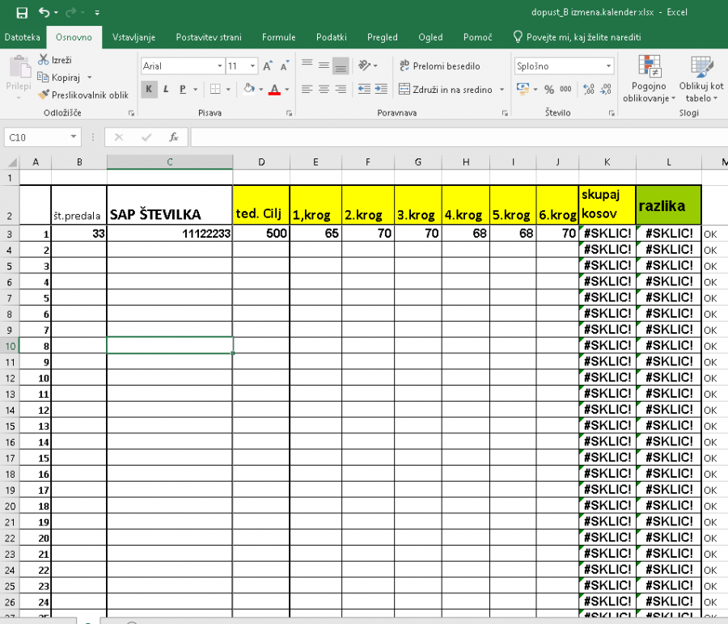Toggle Prelomi besedilo wrap text
This screenshot has height=624, width=728.
point(438,66)
